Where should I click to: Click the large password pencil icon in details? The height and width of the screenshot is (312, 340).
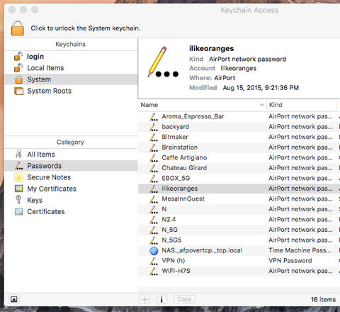(x=163, y=62)
